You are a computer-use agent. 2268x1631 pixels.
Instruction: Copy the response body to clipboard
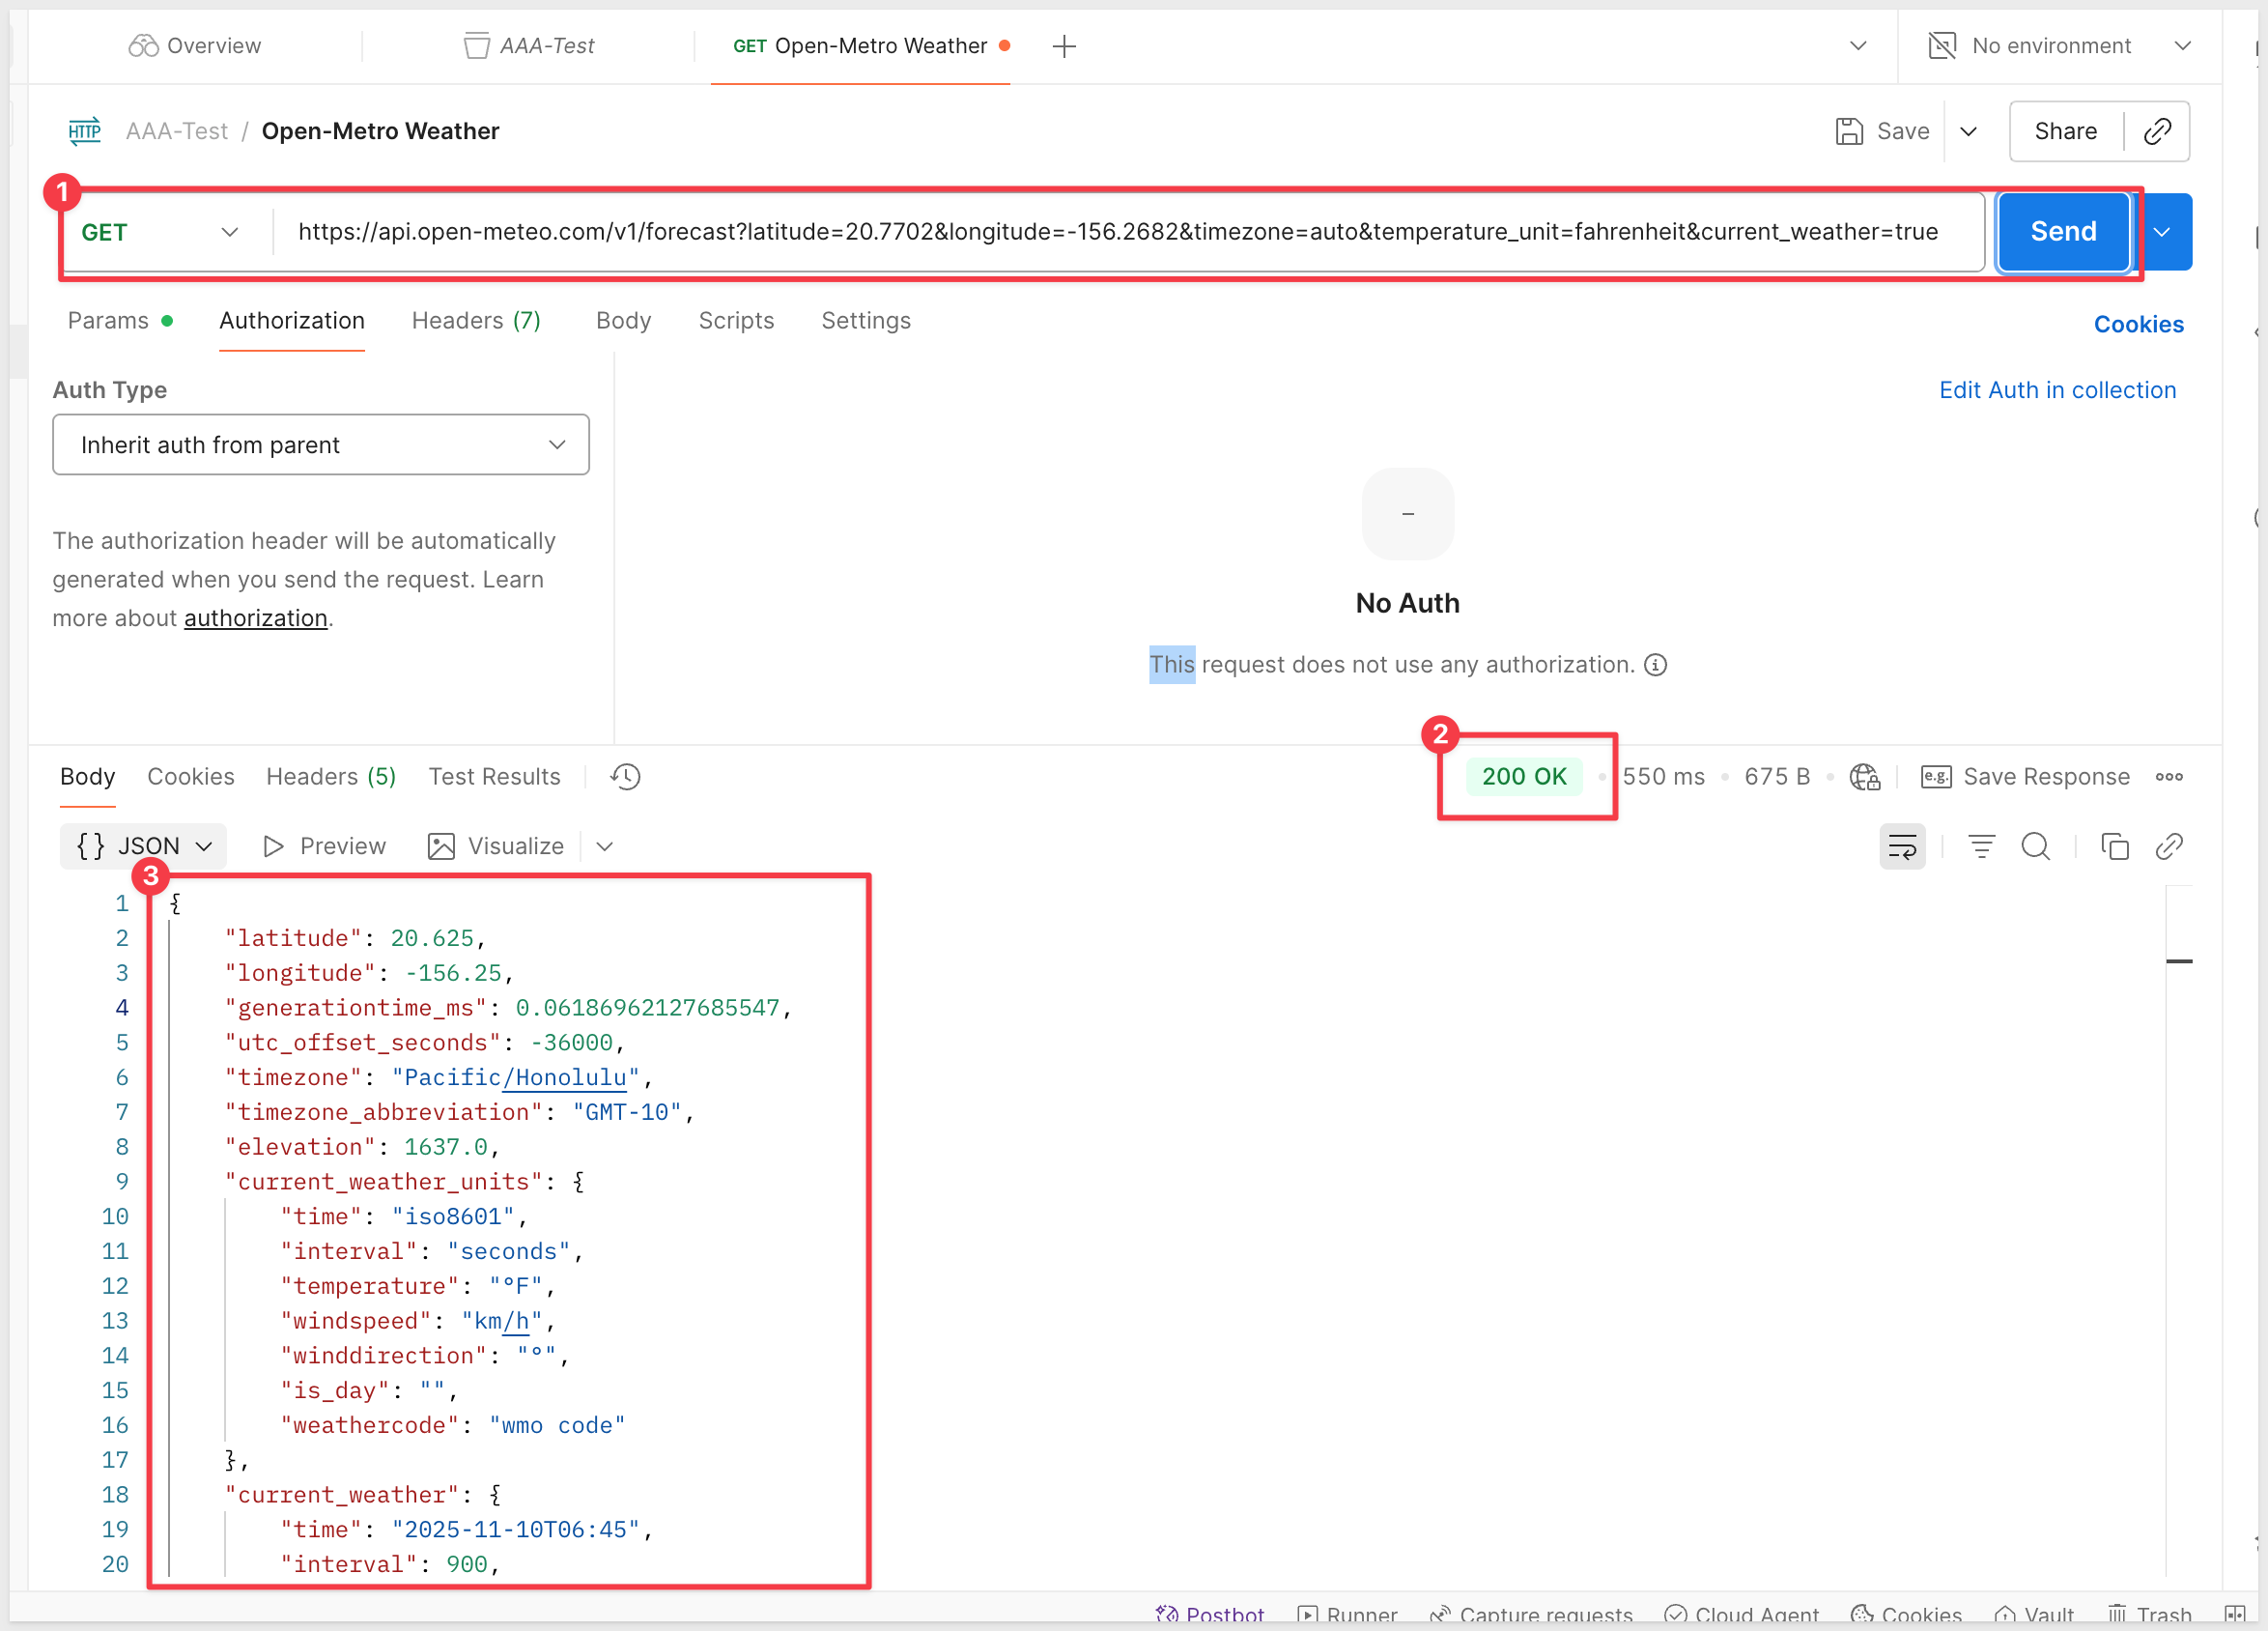[2114, 846]
